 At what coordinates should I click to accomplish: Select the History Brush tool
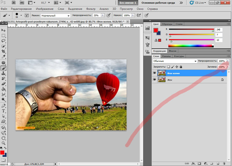pos(3,79)
